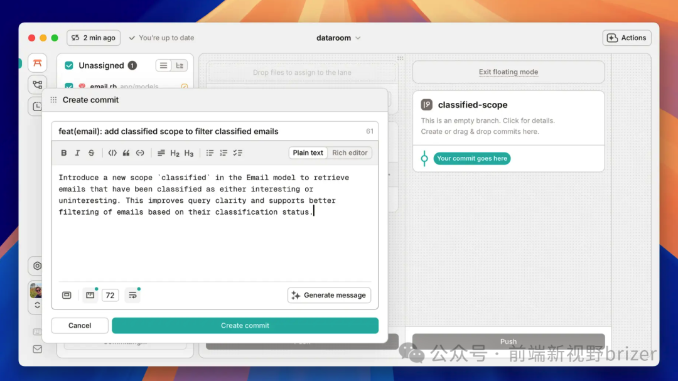678x381 pixels.
Task: Click the Cancel button
Action: [80, 325]
